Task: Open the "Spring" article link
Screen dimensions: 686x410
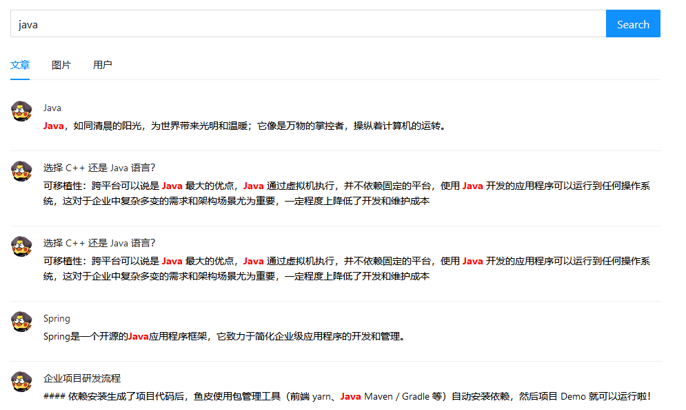Action: click(57, 318)
